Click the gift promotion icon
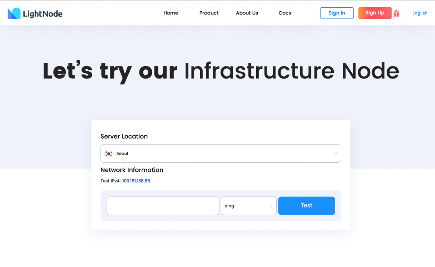Image resolution: width=435 pixels, height=267 pixels. 396,12
